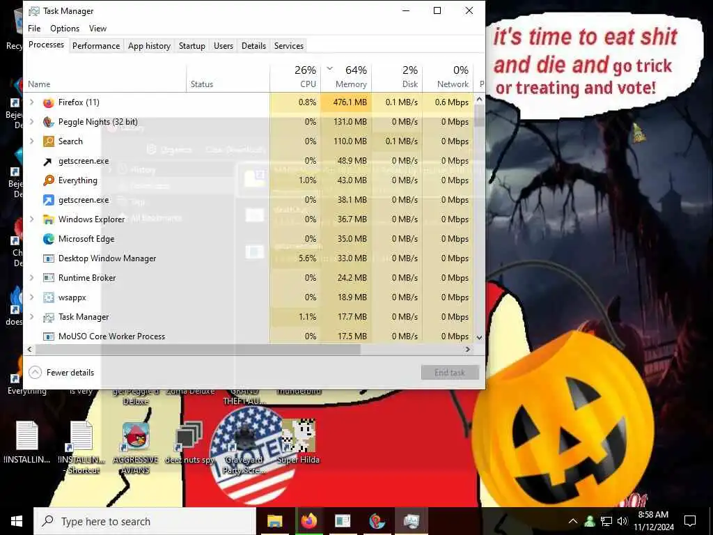Image resolution: width=713 pixels, height=535 pixels.
Task: Switch to Firefox in the taskbar
Action: (x=308, y=521)
